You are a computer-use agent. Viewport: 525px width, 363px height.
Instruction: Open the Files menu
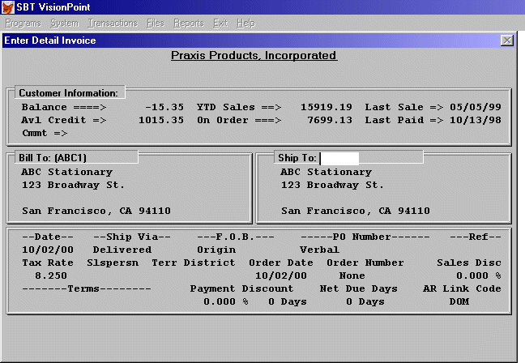(x=156, y=23)
